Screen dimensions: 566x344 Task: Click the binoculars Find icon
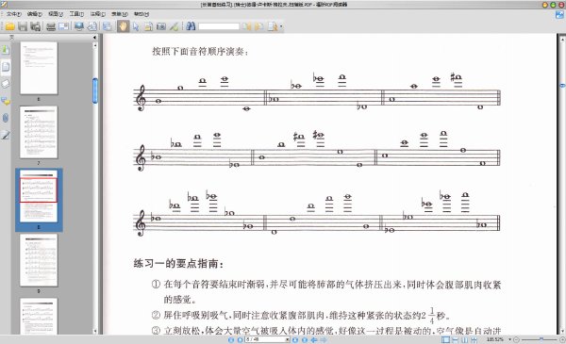191,26
